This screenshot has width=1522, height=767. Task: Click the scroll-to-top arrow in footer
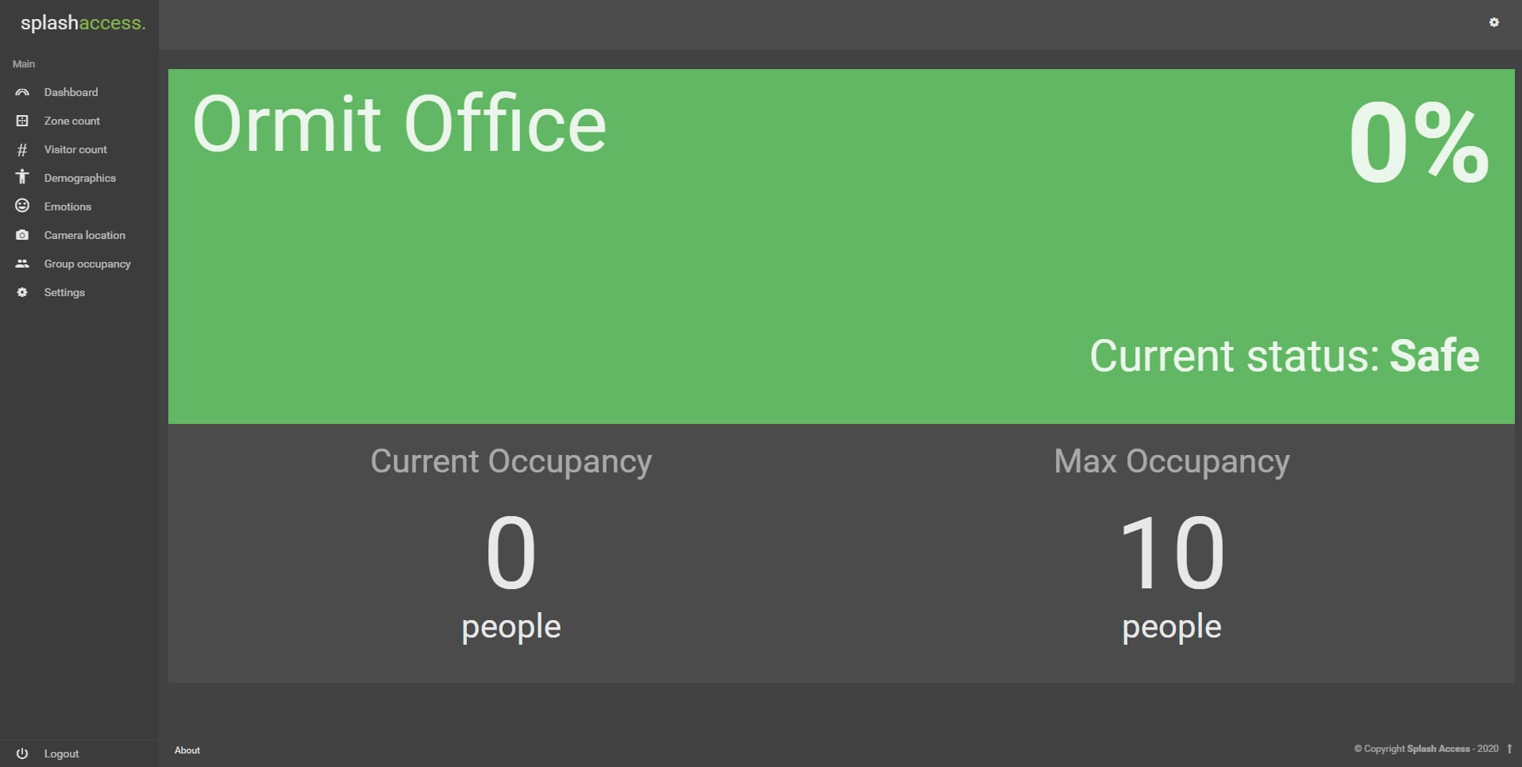click(x=1509, y=749)
